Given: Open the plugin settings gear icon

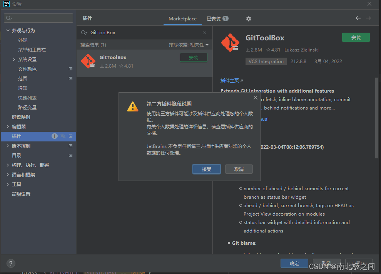Looking at the screenshot, I should [x=248, y=19].
